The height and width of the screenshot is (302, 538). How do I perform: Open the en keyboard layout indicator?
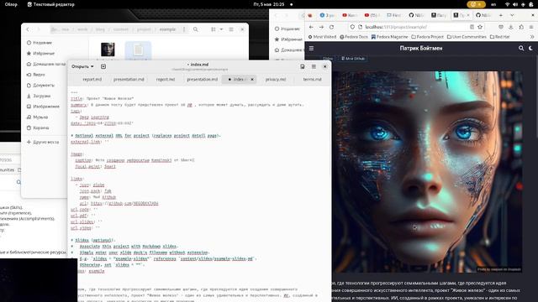click(493, 4)
